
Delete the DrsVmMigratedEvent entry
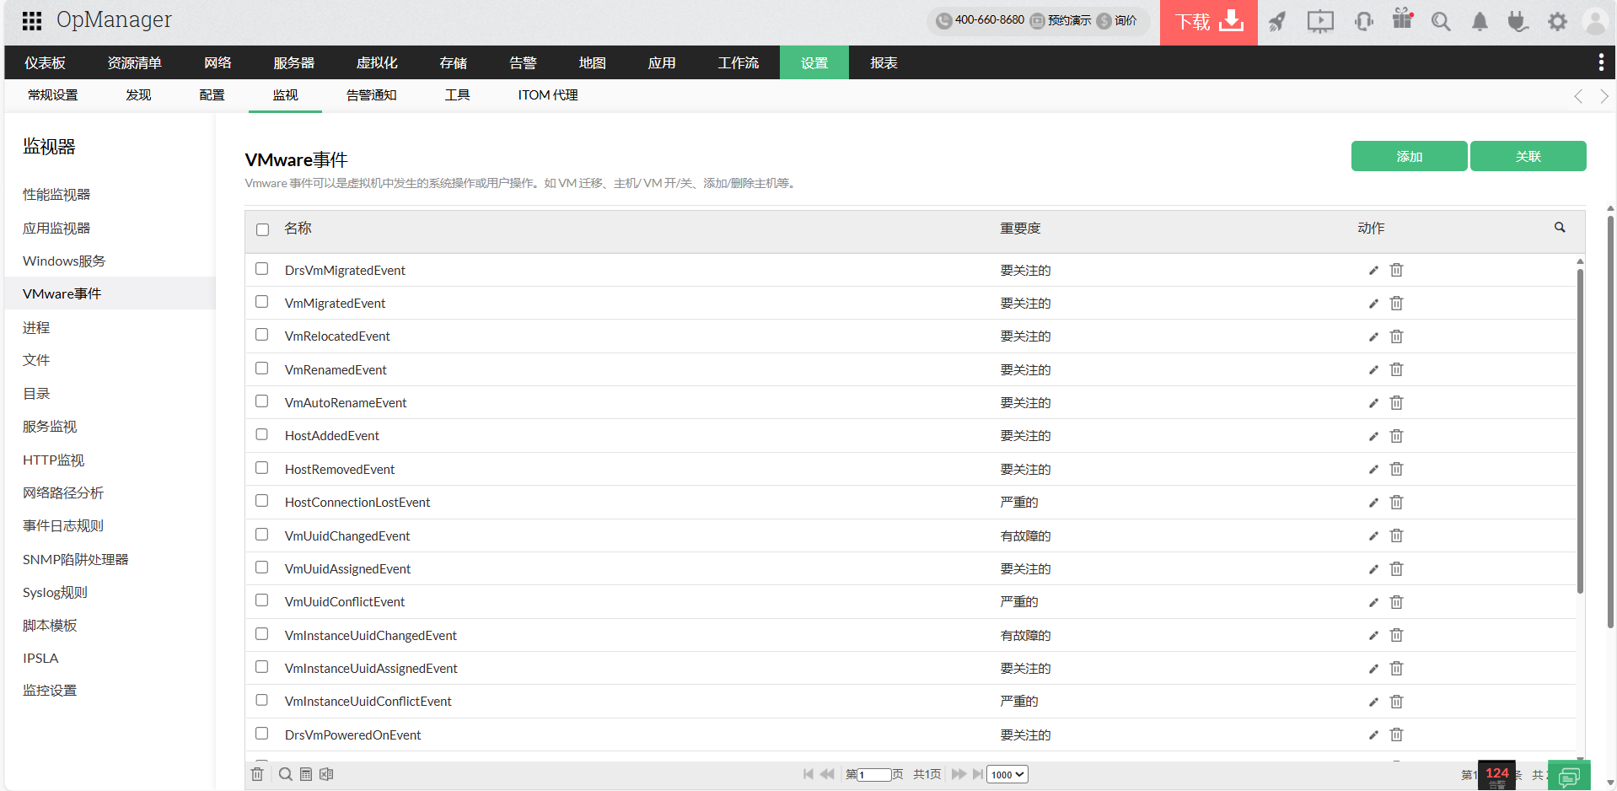click(1396, 270)
